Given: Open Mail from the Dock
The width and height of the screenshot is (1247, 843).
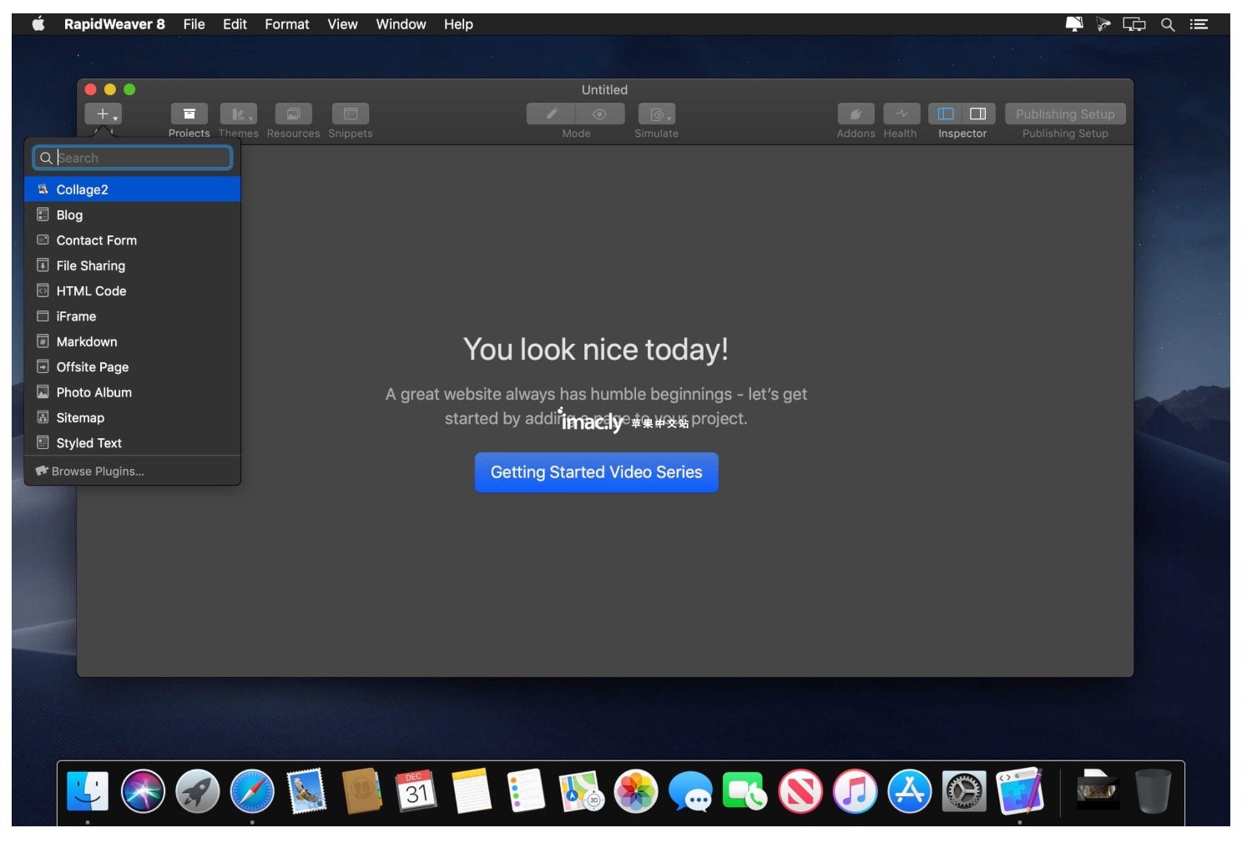Looking at the screenshot, I should 307,791.
